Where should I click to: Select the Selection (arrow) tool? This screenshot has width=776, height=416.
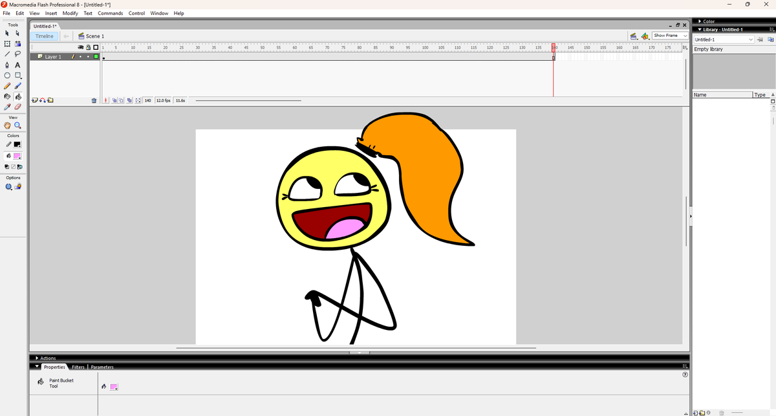pyautogui.click(x=7, y=33)
